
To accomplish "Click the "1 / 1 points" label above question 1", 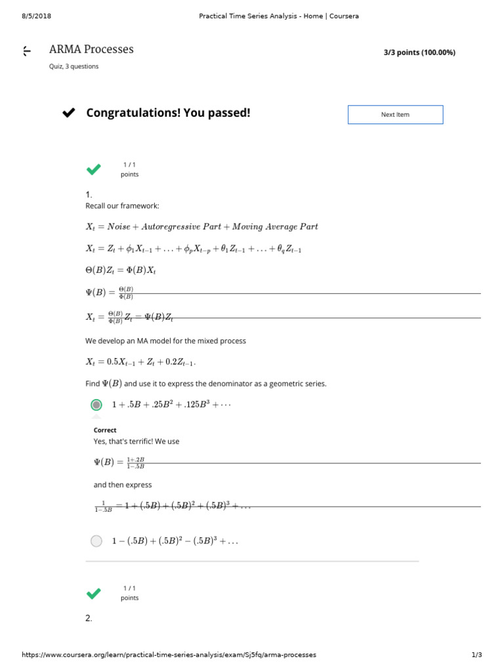I will [x=129, y=169].
